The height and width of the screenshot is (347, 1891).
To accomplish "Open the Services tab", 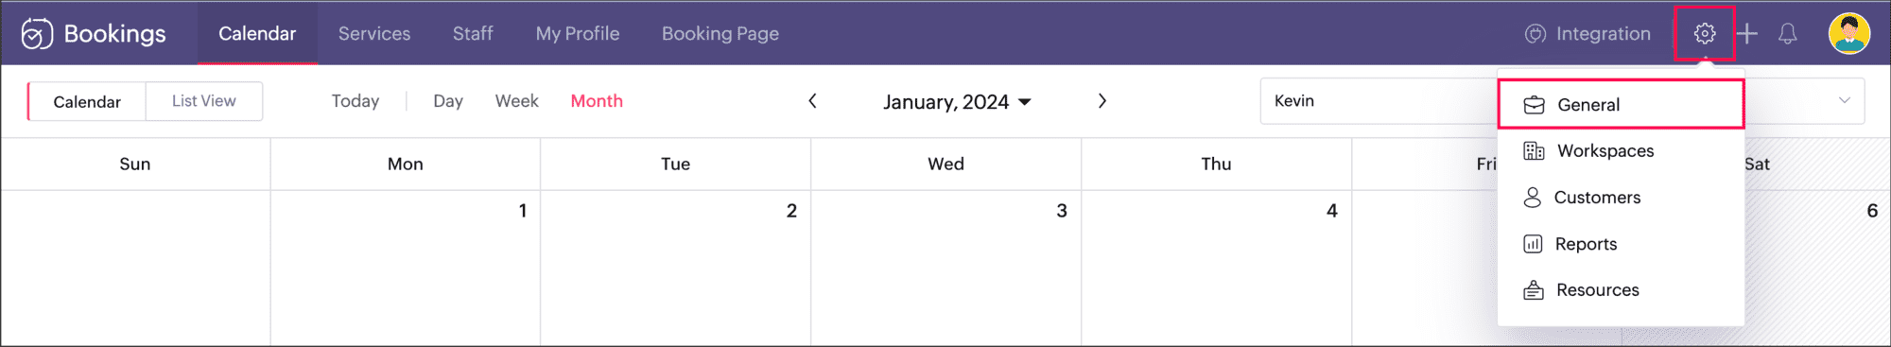I will (x=374, y=34).
